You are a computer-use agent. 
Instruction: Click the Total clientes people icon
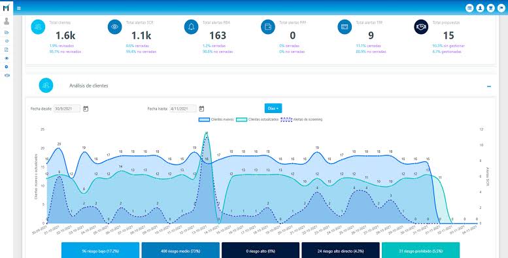coord(38,27)
